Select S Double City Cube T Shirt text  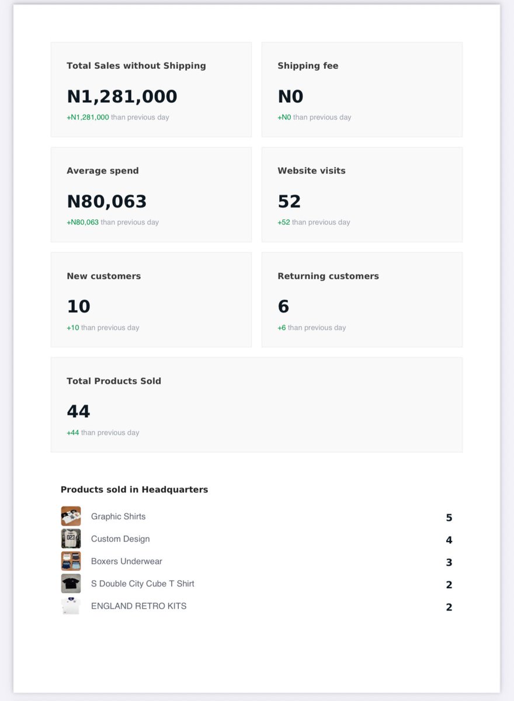tap(143, 584)
